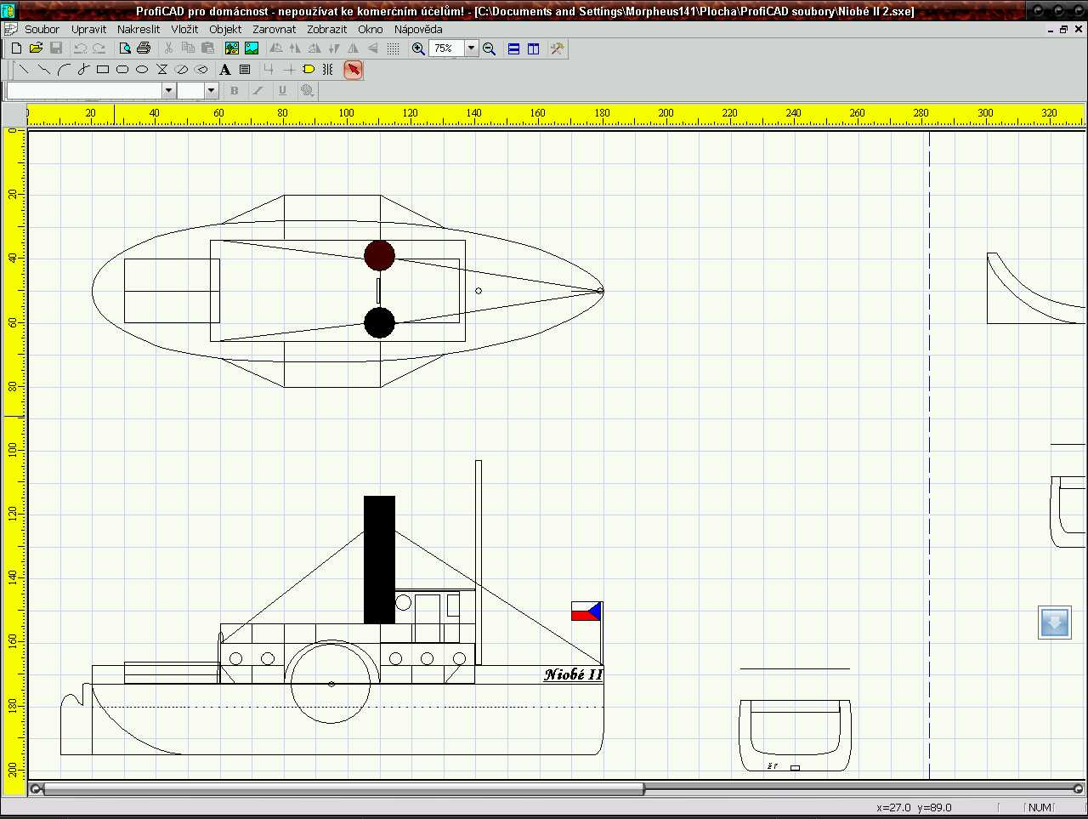Open the Soubor menu
Viewport: 1088px width, 819px height.
[x=42, y=29]
